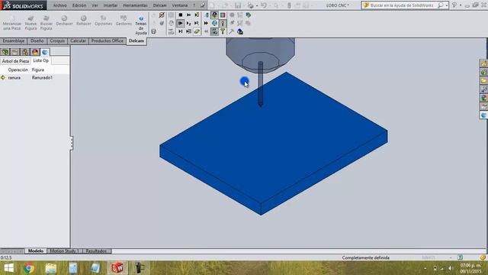This screenshot has width=488, height=275.
Task: Click the red-green-blue striped color icon
Action: (223, 15)
